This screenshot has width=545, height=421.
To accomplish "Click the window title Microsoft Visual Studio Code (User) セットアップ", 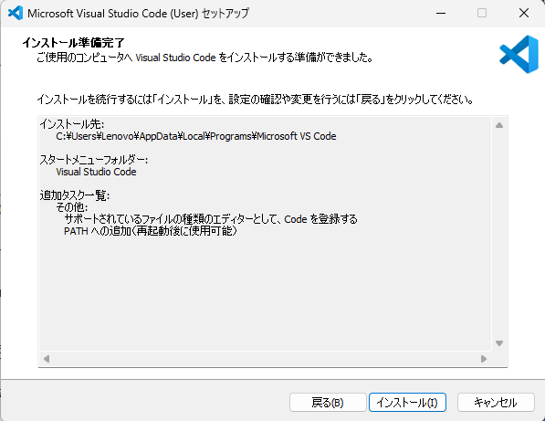I will (x=139, y=13).
